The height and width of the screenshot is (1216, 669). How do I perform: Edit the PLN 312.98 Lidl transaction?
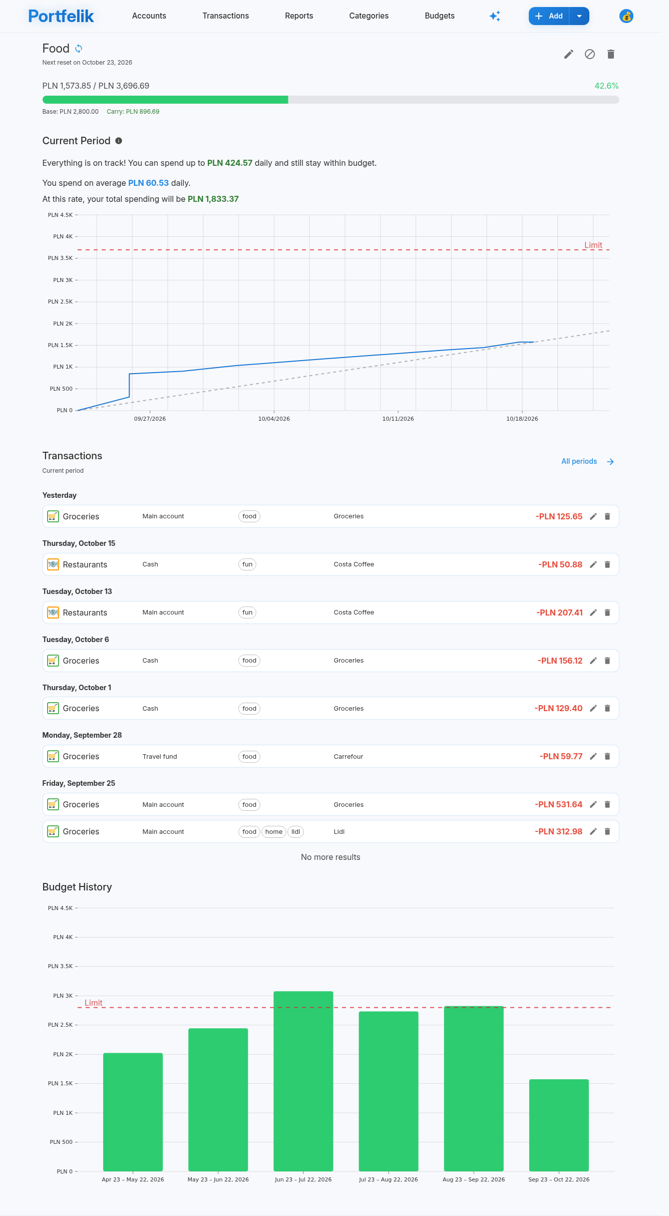pyautogui.click(x=593, y=831)
